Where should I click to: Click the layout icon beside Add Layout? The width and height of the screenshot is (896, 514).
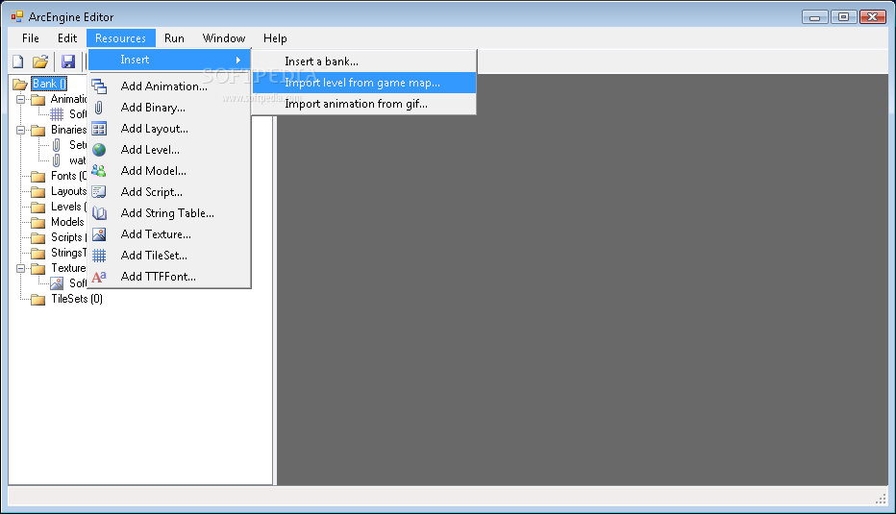[99, 129]
